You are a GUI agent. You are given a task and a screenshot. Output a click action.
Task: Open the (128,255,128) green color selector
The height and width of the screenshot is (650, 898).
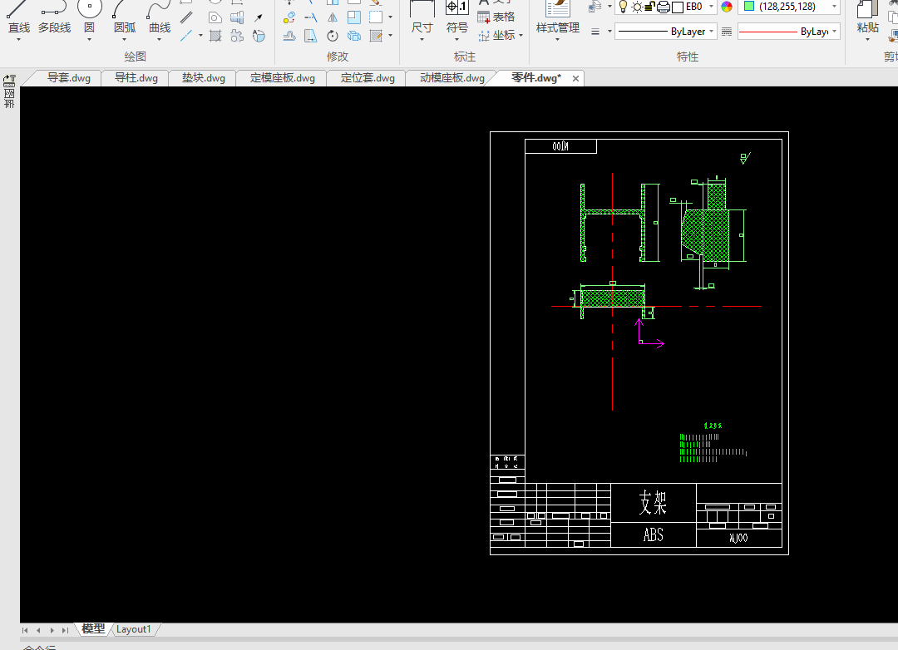pyautogui.click(x=787, y=7)
